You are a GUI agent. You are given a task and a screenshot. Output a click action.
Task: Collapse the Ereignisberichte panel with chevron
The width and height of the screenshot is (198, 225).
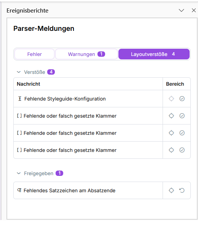click(181, 10)
